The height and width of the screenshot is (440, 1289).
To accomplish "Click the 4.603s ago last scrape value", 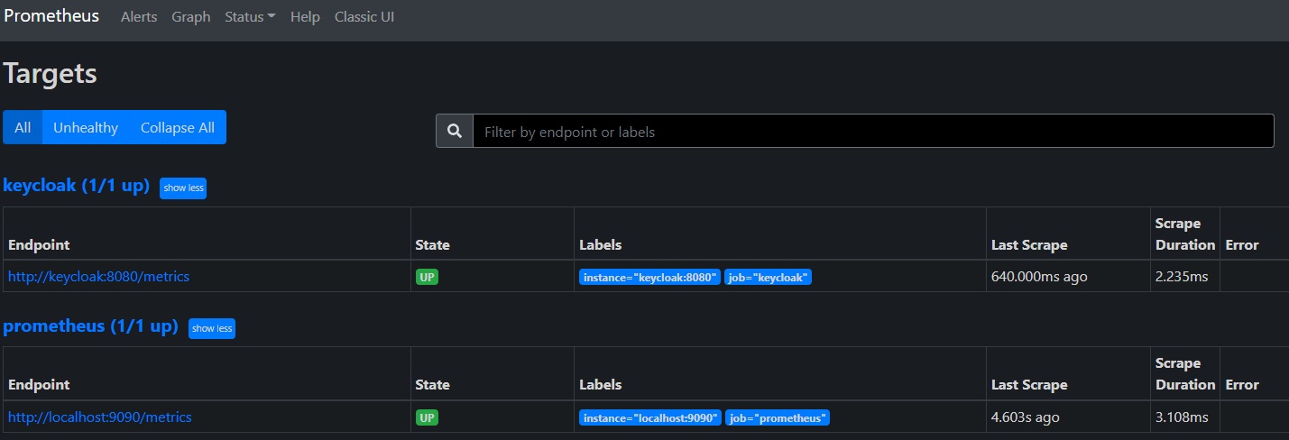I will point(1026,417).
